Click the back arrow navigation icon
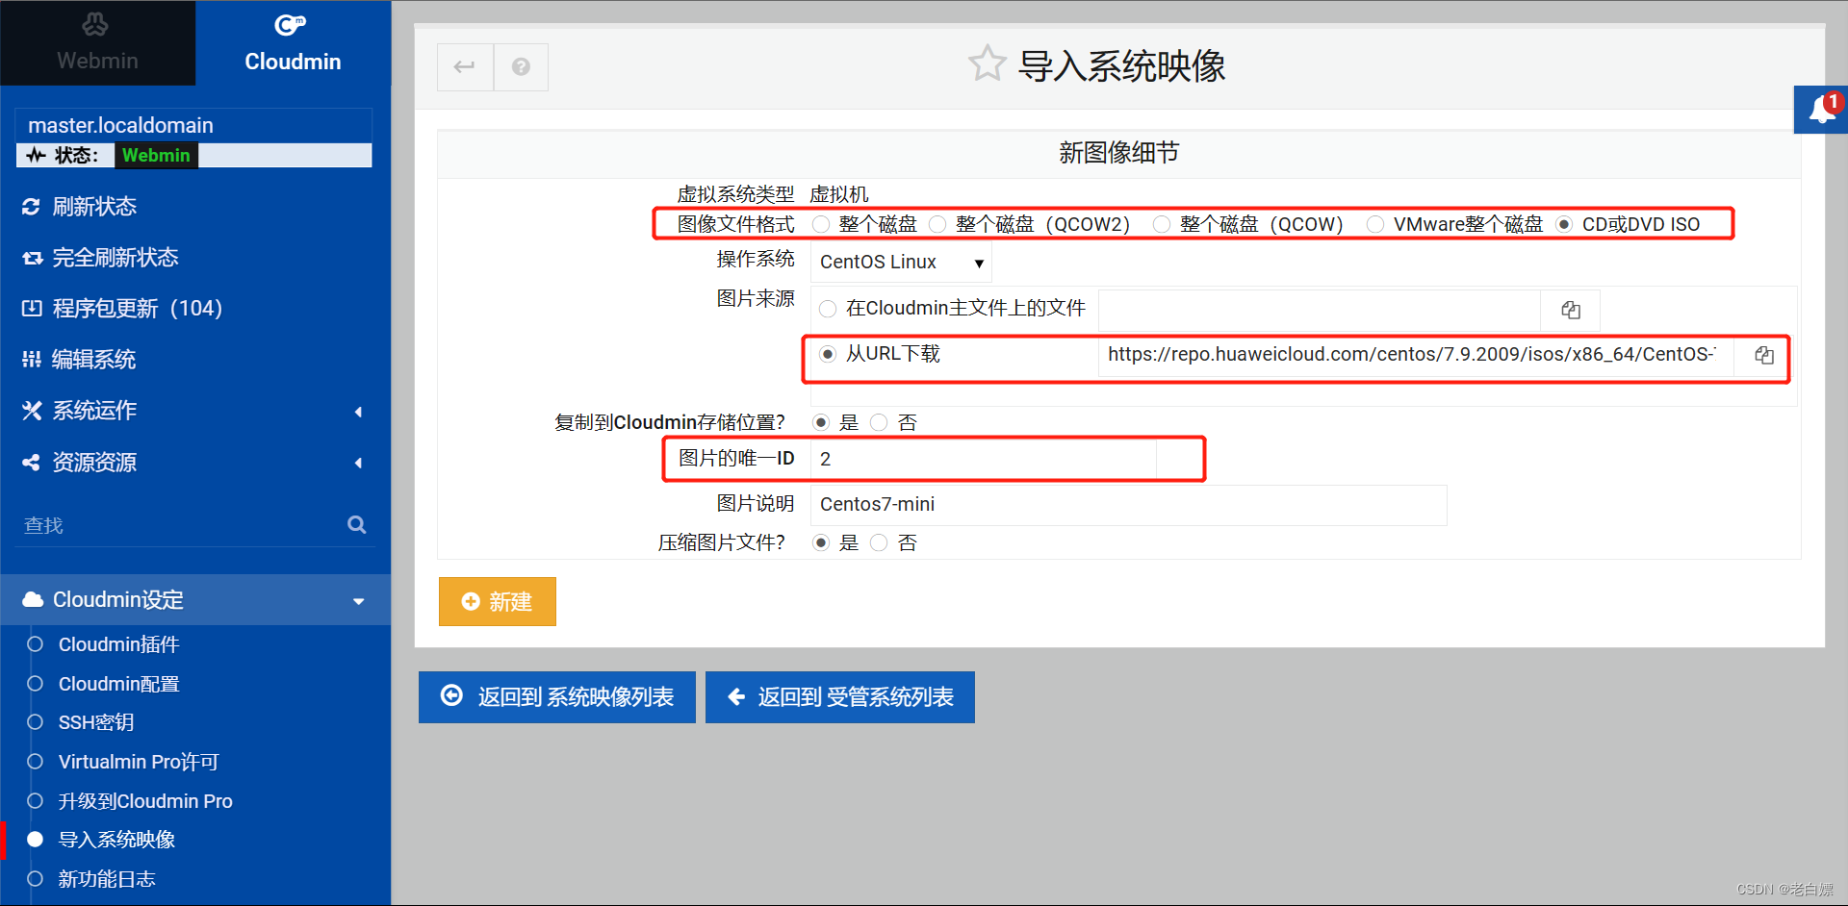Screen dimensions: 1848x906 [x=465, y=67]
